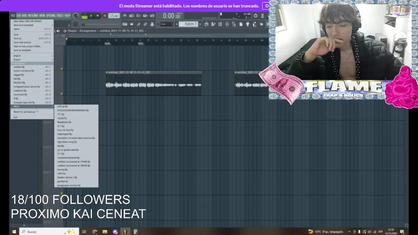Viewport: 418px width, 235px height.
Task: Toggle the overdub/blend recording icon
Action: [x=145, y=16]
